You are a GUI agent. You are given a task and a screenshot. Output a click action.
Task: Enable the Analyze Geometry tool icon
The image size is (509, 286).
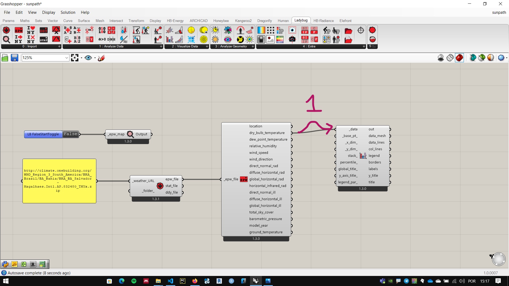point(232,46)
